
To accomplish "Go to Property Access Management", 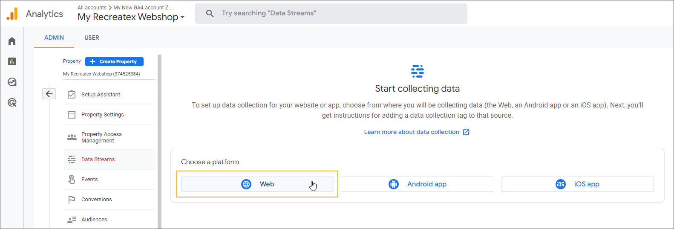I will (101, 137).
